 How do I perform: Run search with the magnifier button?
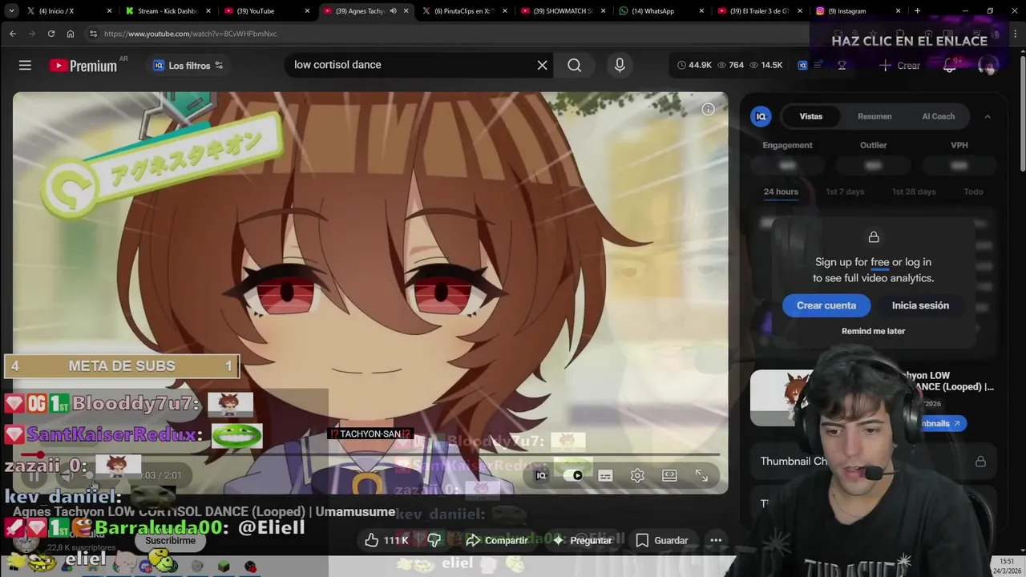tap(574, 65)
